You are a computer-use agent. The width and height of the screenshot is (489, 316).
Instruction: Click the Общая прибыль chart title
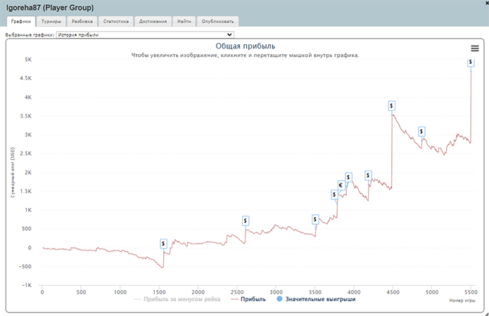point(246,46)
